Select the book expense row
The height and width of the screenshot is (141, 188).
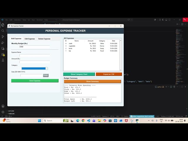click(x=91, y=48)
